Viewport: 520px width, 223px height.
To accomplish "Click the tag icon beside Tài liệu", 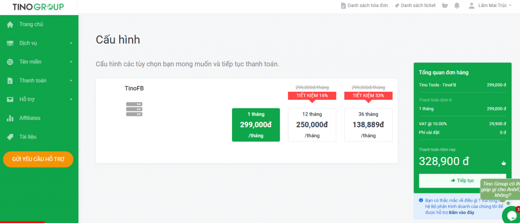I will [10, 137].
